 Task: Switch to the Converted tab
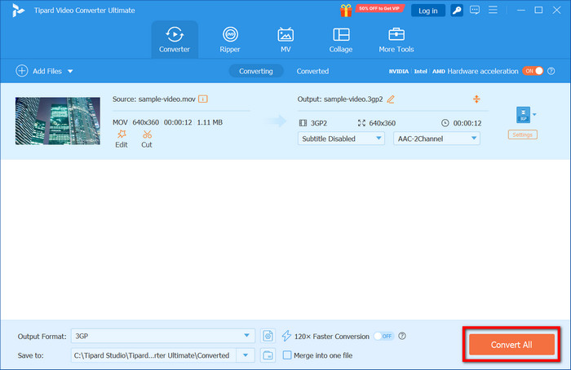click(x=312, y=71)
